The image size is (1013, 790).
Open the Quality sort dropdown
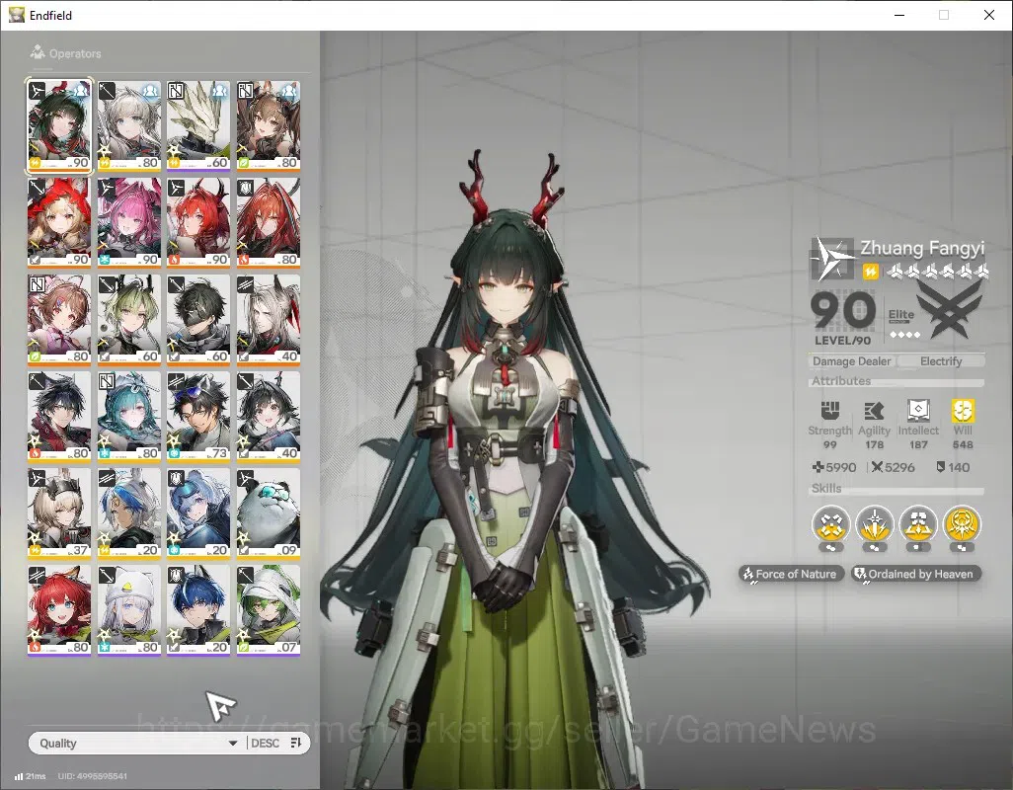pyautogui.click(x=137, y=743)
